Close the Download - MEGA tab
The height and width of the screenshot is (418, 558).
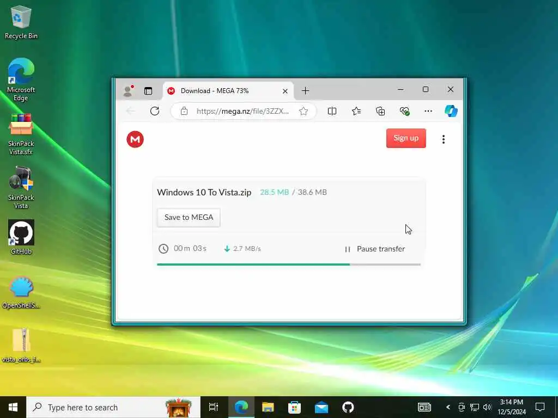pyautogui.click(x=285, y=91)
